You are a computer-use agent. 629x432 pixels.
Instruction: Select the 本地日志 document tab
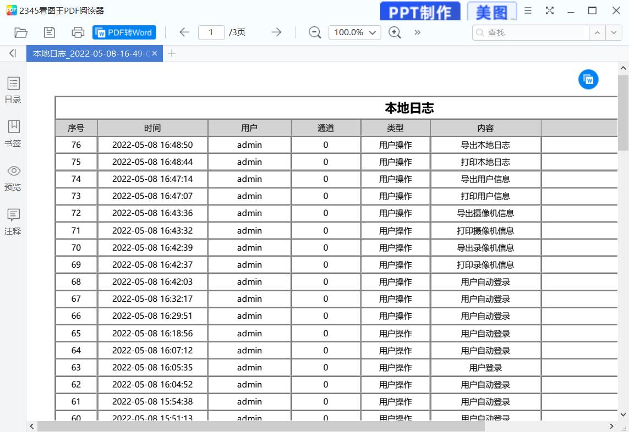(x=91, y=53)
